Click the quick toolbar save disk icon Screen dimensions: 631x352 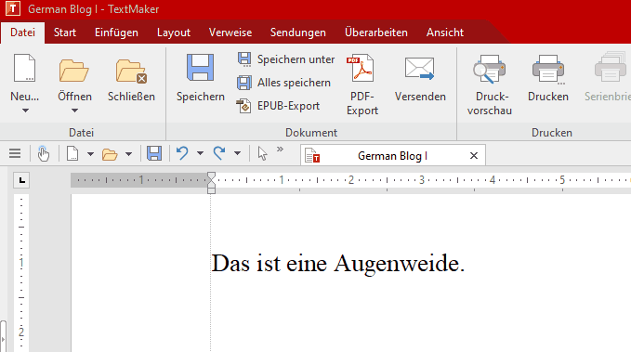[x=154, y=153]
